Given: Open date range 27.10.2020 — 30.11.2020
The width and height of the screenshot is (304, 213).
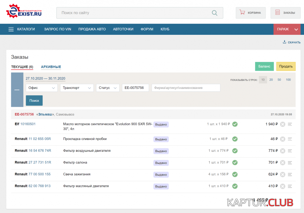Looking at the screenshot, I should tap(46, 78).
